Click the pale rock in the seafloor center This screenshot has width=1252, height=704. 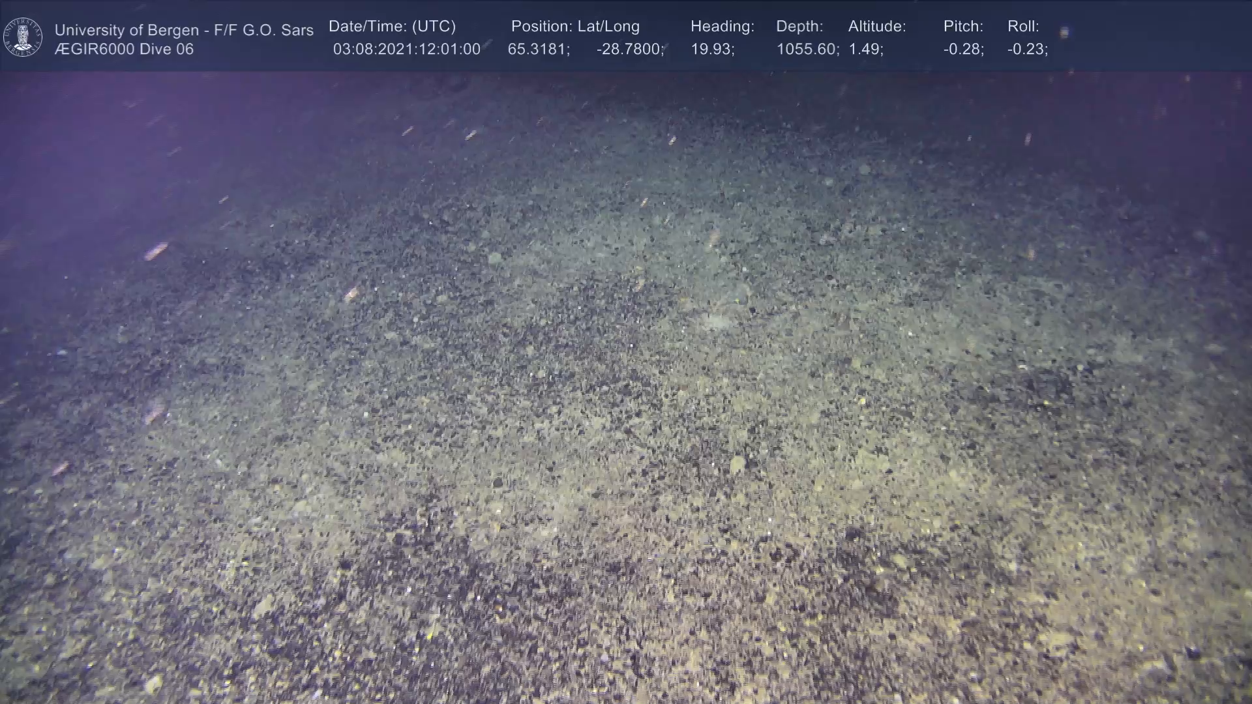(x=717, y=321)
